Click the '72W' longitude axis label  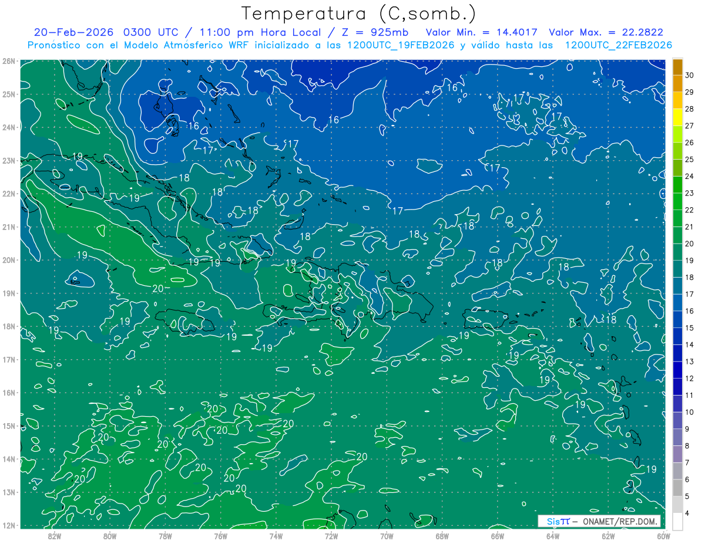(x=331, y=536)
